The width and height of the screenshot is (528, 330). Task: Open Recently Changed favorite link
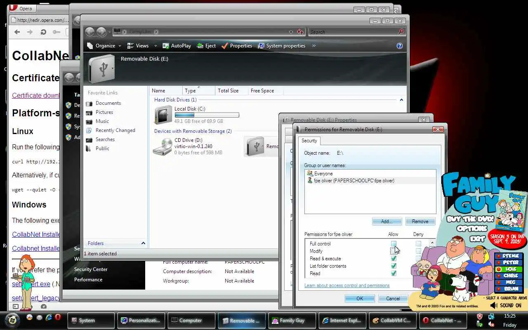pyautogui.click(x=115, y=130)
